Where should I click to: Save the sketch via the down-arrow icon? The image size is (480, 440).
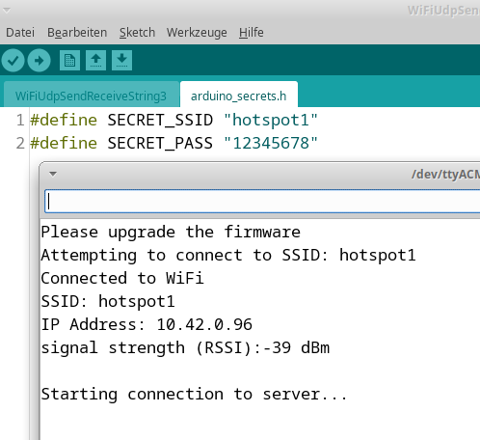click(121, 60)
